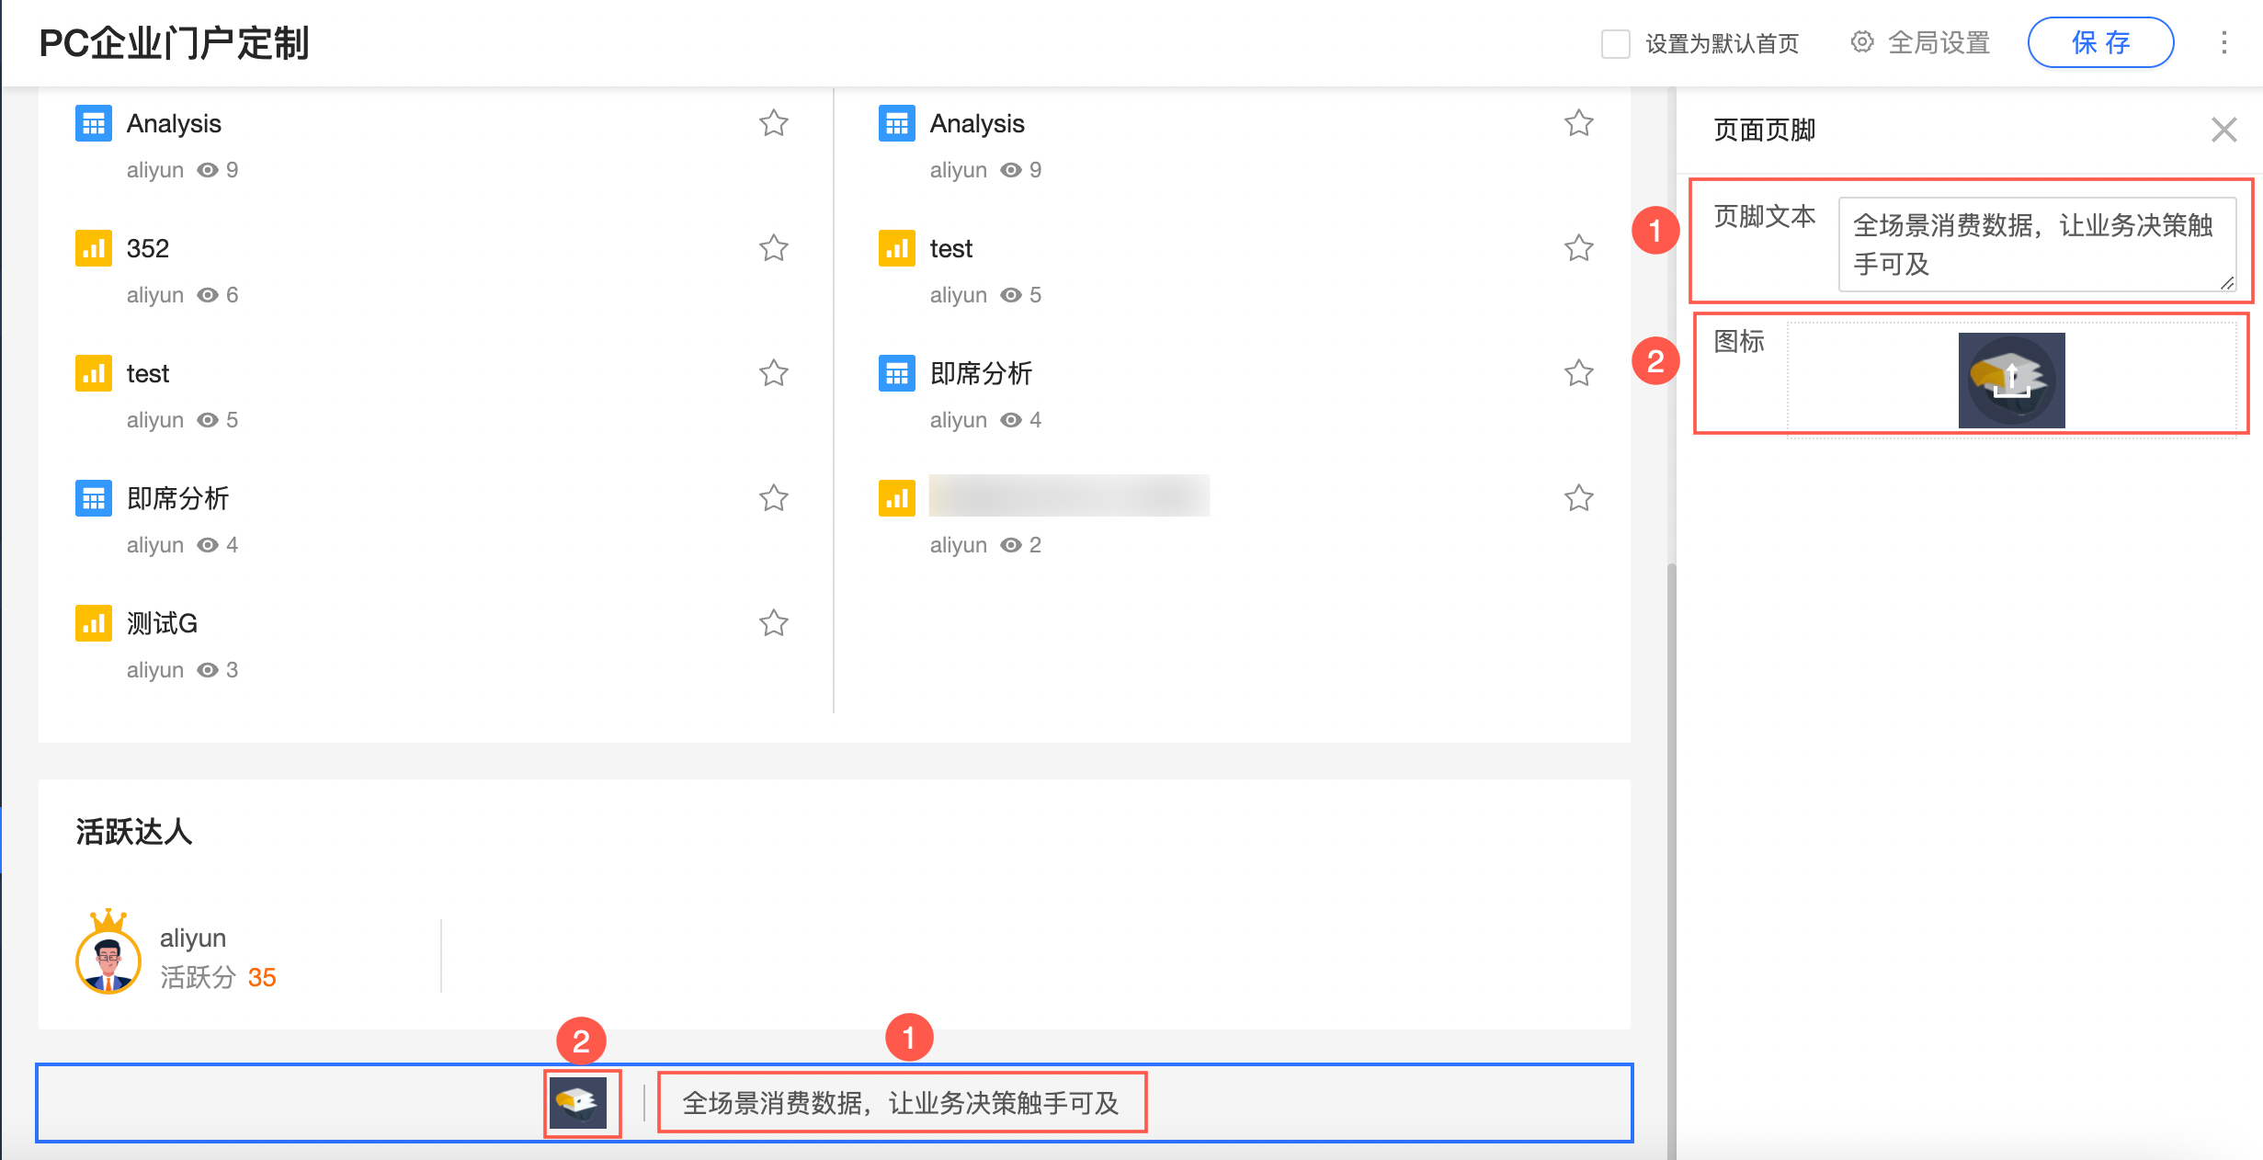Image resolution: width=2263 pixels, height=1160 pixels.
Task: Click the 图标 upload thumbnail in panel
Action: 2011,380
